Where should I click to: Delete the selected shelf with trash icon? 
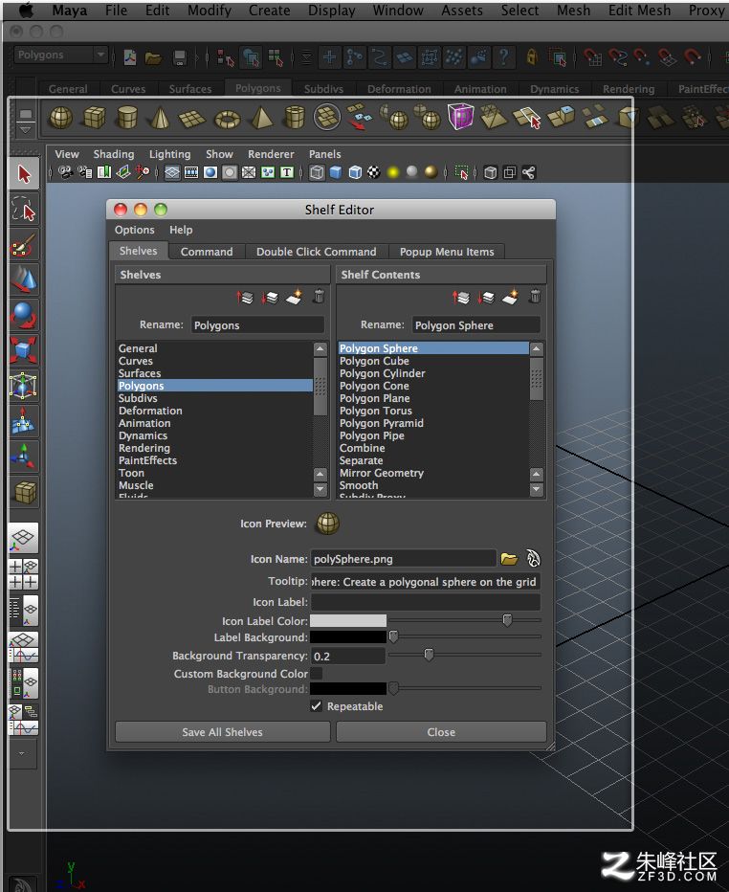pos(319,297)
